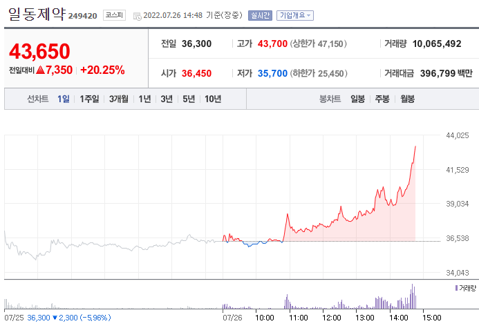Show the 3년 line chart
479x328 pixels.
(167, 99)
